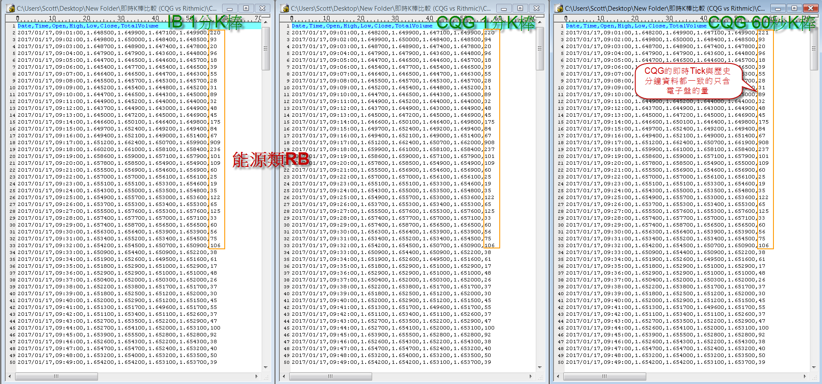The height and width of the screenshot is (384, 822).
Task: Minimize the right editor window
Action: (x=778, y=8)
